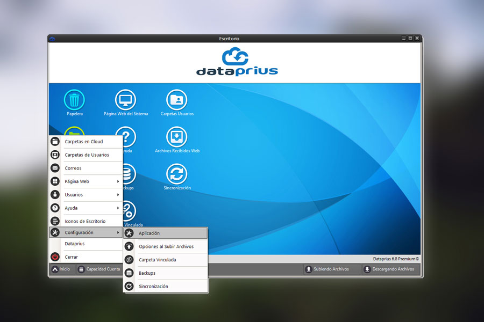Viewport: 484px width, 322px height.
Task: Open the Subiendo Archivos panel button
Action: coord(332,269)
